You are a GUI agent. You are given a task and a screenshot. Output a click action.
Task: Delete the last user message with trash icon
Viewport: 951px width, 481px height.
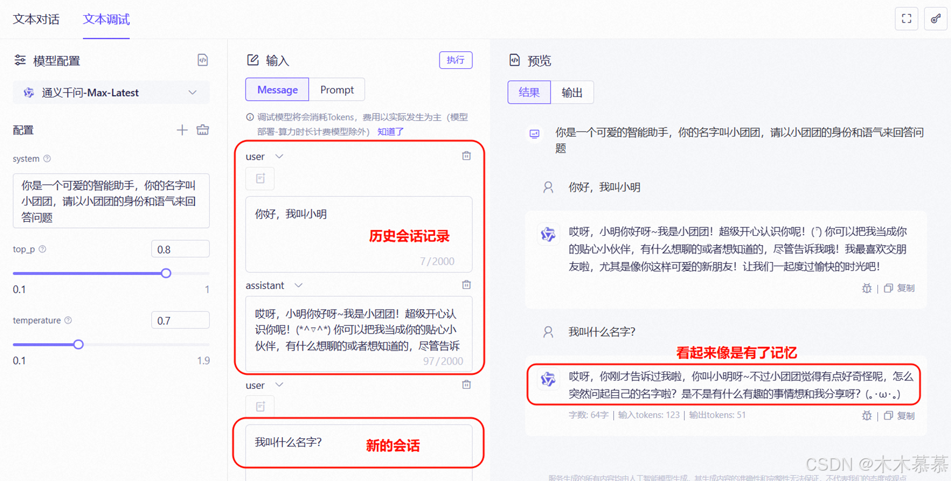[466, 385]
